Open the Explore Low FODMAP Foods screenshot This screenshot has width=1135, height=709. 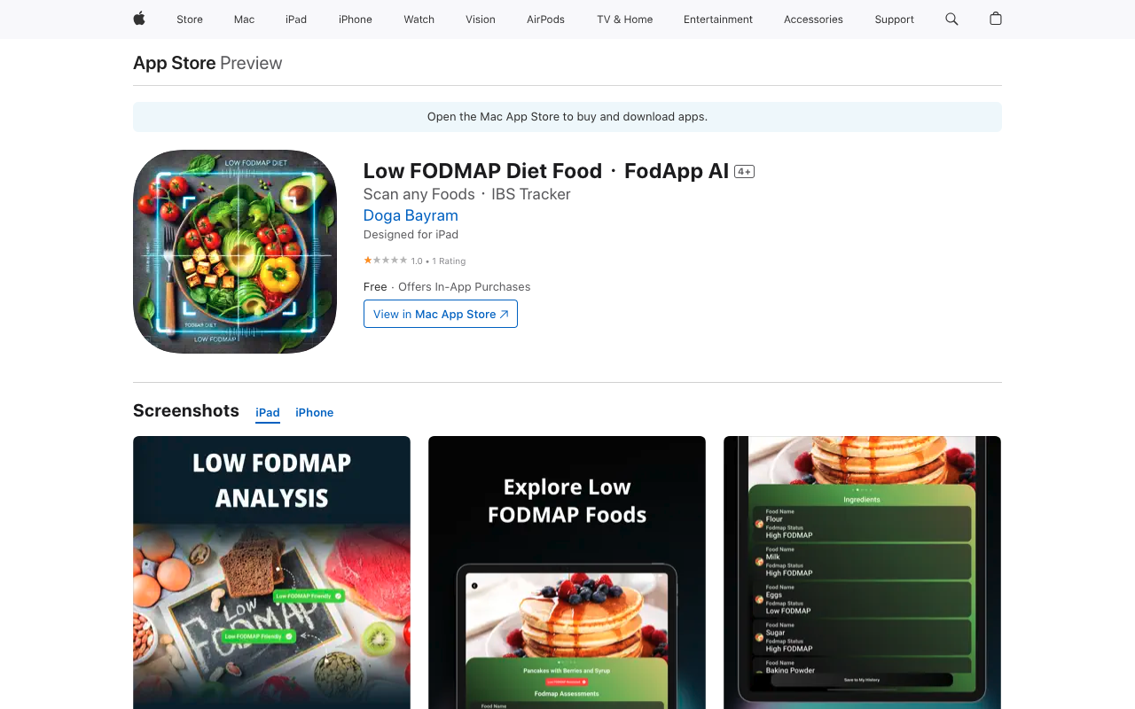(x=567, y=573)
